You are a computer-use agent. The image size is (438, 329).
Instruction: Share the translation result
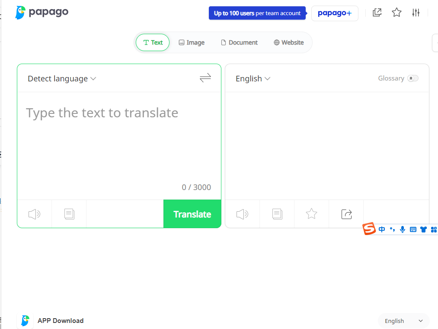(346, 214)
